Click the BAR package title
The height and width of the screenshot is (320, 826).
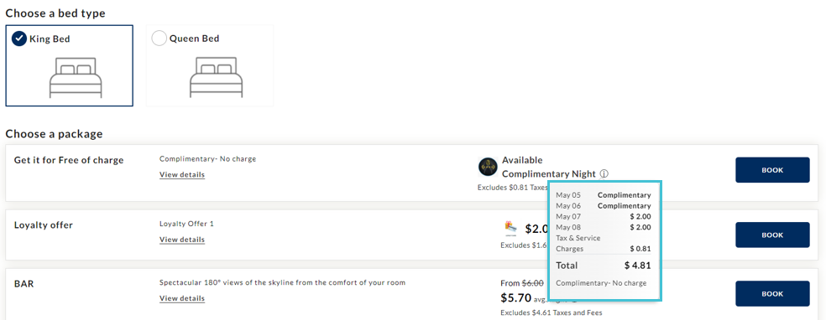24,284
